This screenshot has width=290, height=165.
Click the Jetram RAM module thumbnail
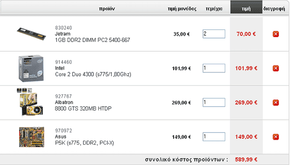[31, 34]
